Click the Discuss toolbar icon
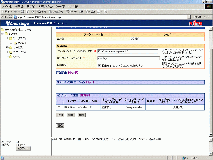The width and height of the screenshot is (213, 160). [x=105, y=12]
